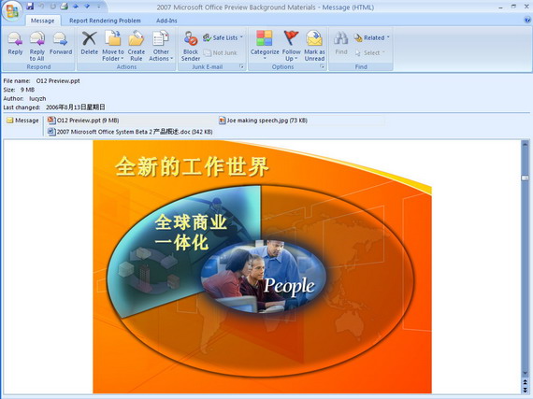Image resolution: width=533 pixels, height=399 pixels.
Task: Click the author name lucyzh
Action: pyautogui.click(x=37, y=98)
